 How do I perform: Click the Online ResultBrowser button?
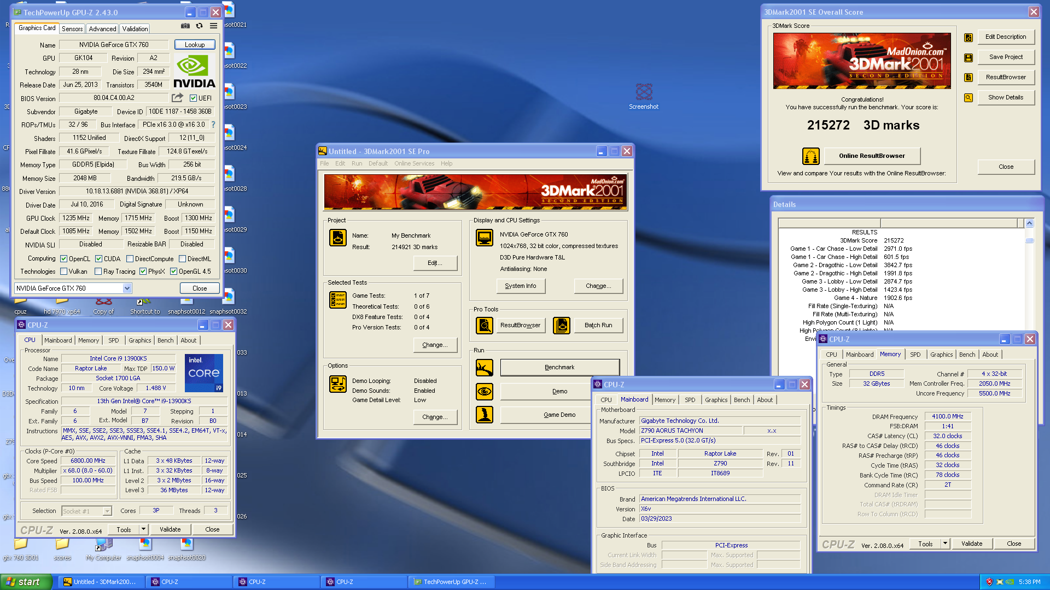pyautogui.click(x=872, y=156)
